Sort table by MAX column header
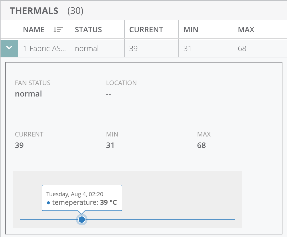 pyautogui.click(x=246, y=30)
